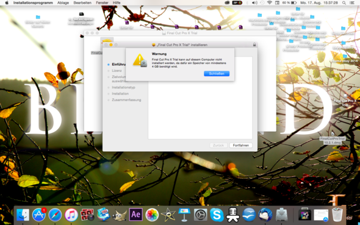
Task: Open the Photos app in the Dock
Action: coord(152,215)
